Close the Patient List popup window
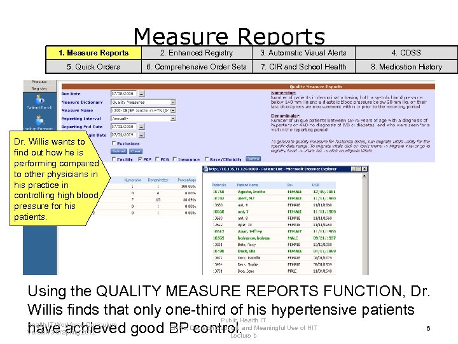This screenshot has height=344, width=458. tap(364, 169)
